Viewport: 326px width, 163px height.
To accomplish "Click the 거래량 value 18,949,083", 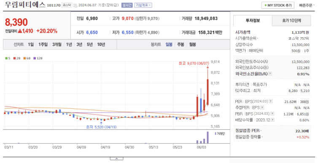I will point(206,19).
